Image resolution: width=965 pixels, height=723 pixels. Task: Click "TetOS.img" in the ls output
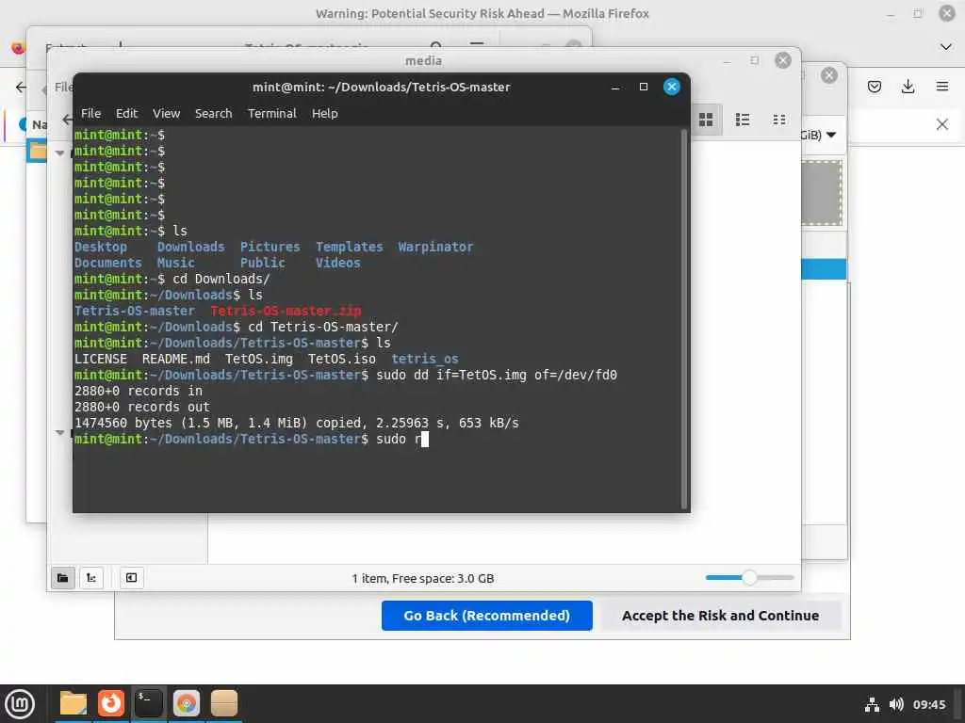click(258, 359)
